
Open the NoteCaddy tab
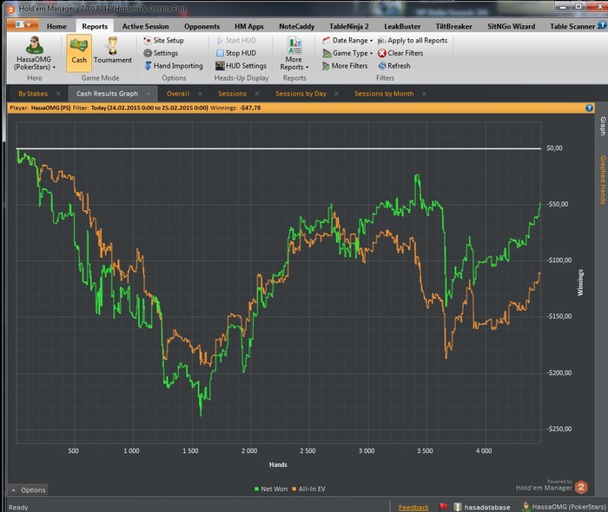pyautogui.click(x=297, y=26)
